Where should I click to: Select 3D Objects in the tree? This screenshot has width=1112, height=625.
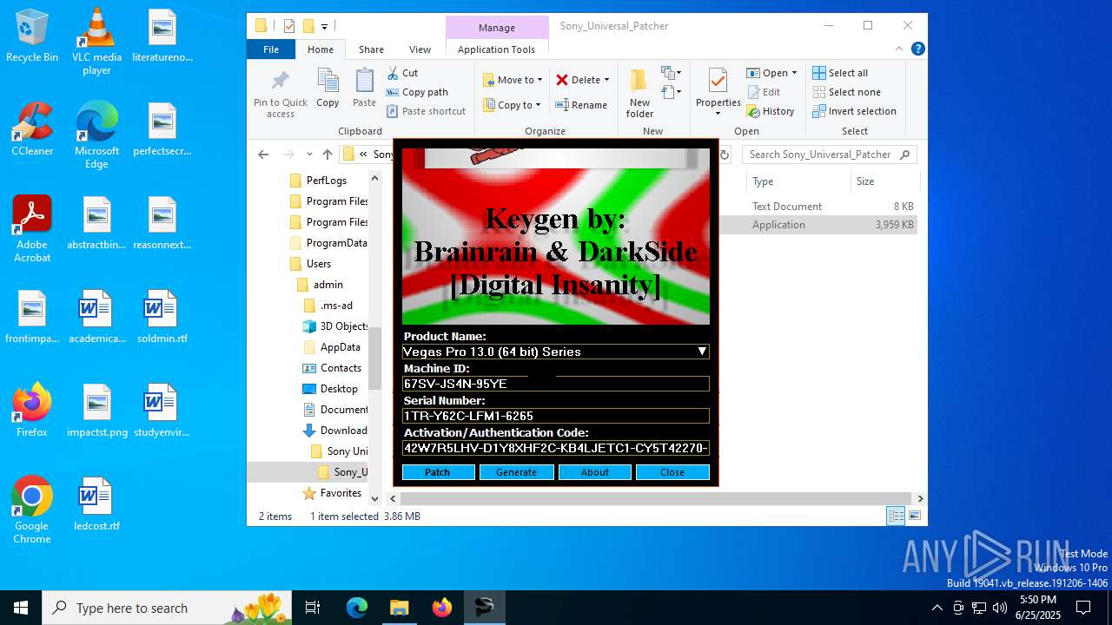pyautogui.click(x=335, y=326)
